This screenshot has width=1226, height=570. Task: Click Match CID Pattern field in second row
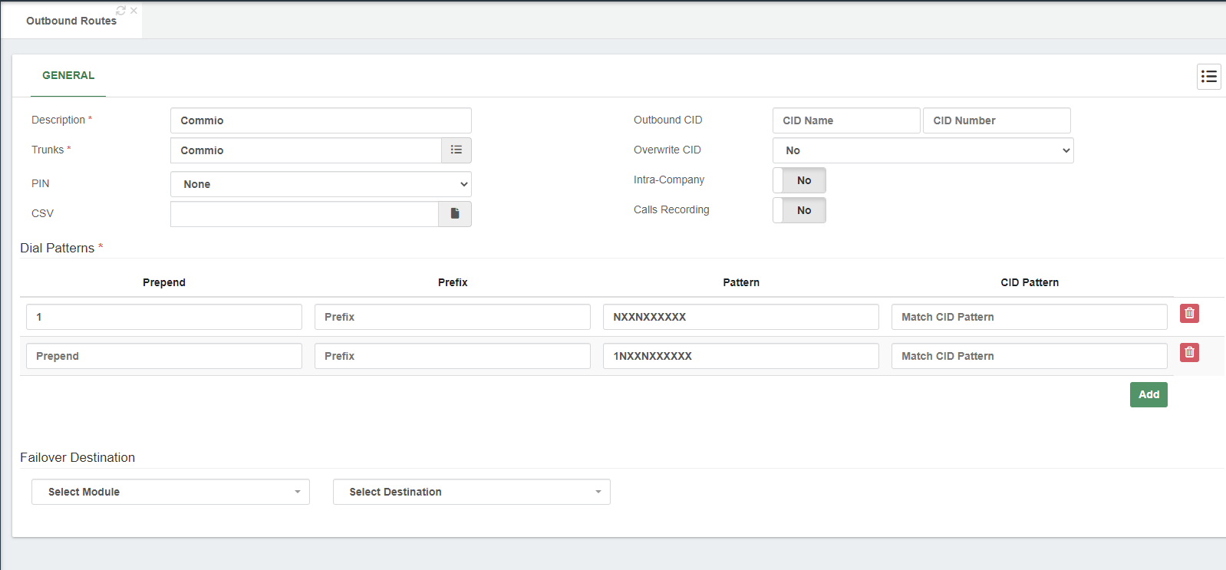[1030, 356]
